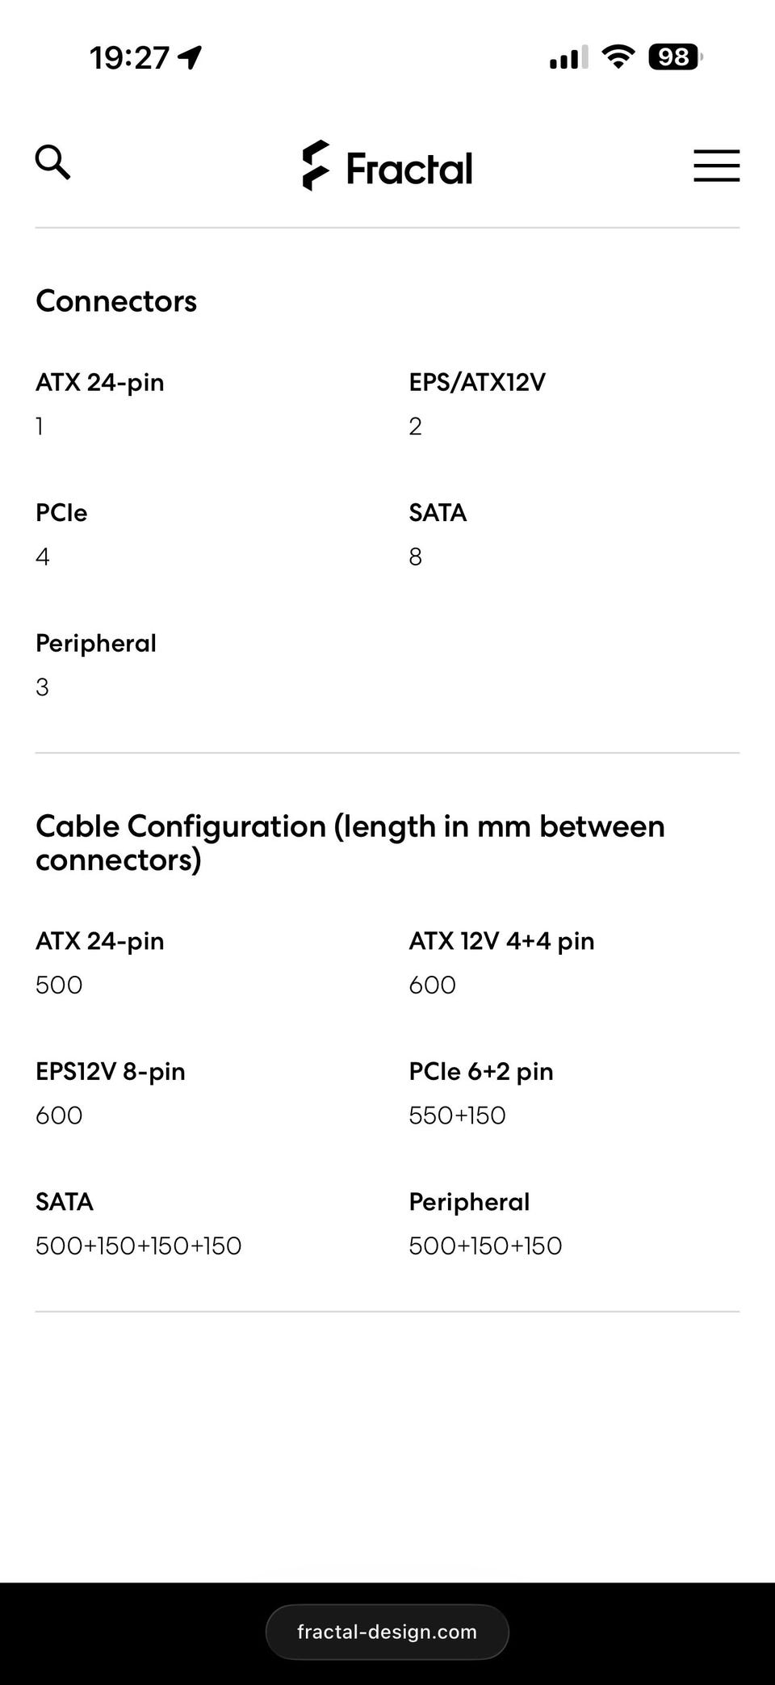Tap the ATX 12V 4+4 pin label
The image size is (775, 1685).
coord(501,941)
